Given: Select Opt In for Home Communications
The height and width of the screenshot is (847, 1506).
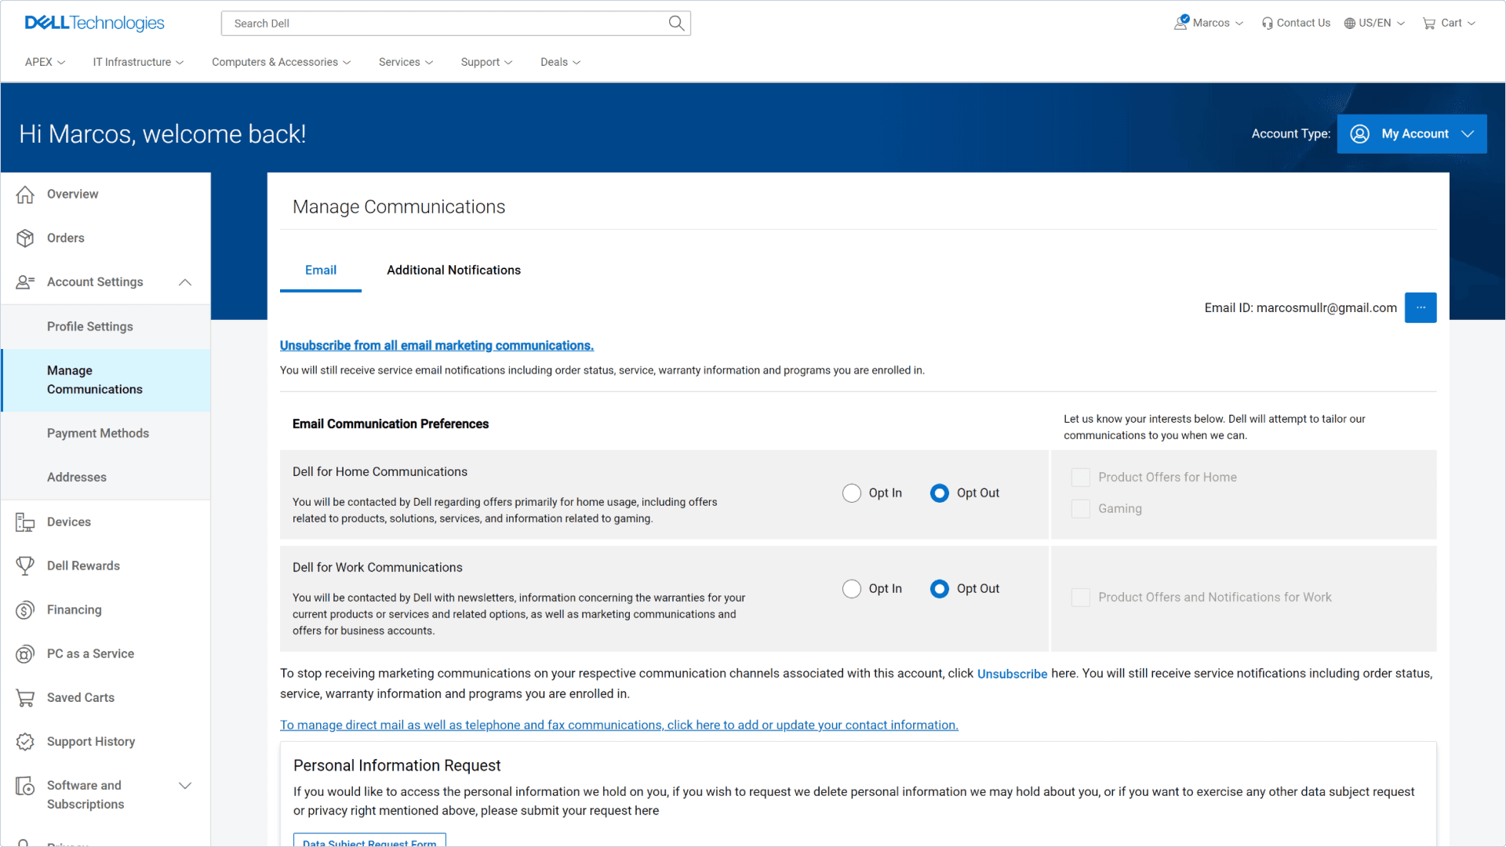Looking at the screenshot, I should click(852, 493).
